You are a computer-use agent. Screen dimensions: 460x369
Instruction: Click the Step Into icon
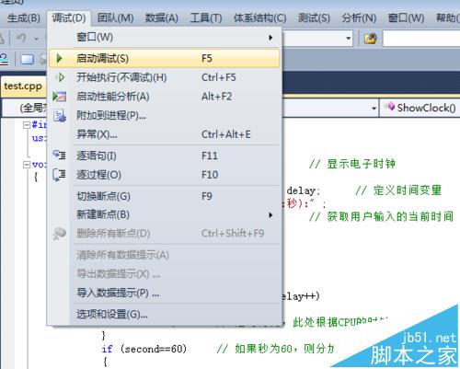59,155
